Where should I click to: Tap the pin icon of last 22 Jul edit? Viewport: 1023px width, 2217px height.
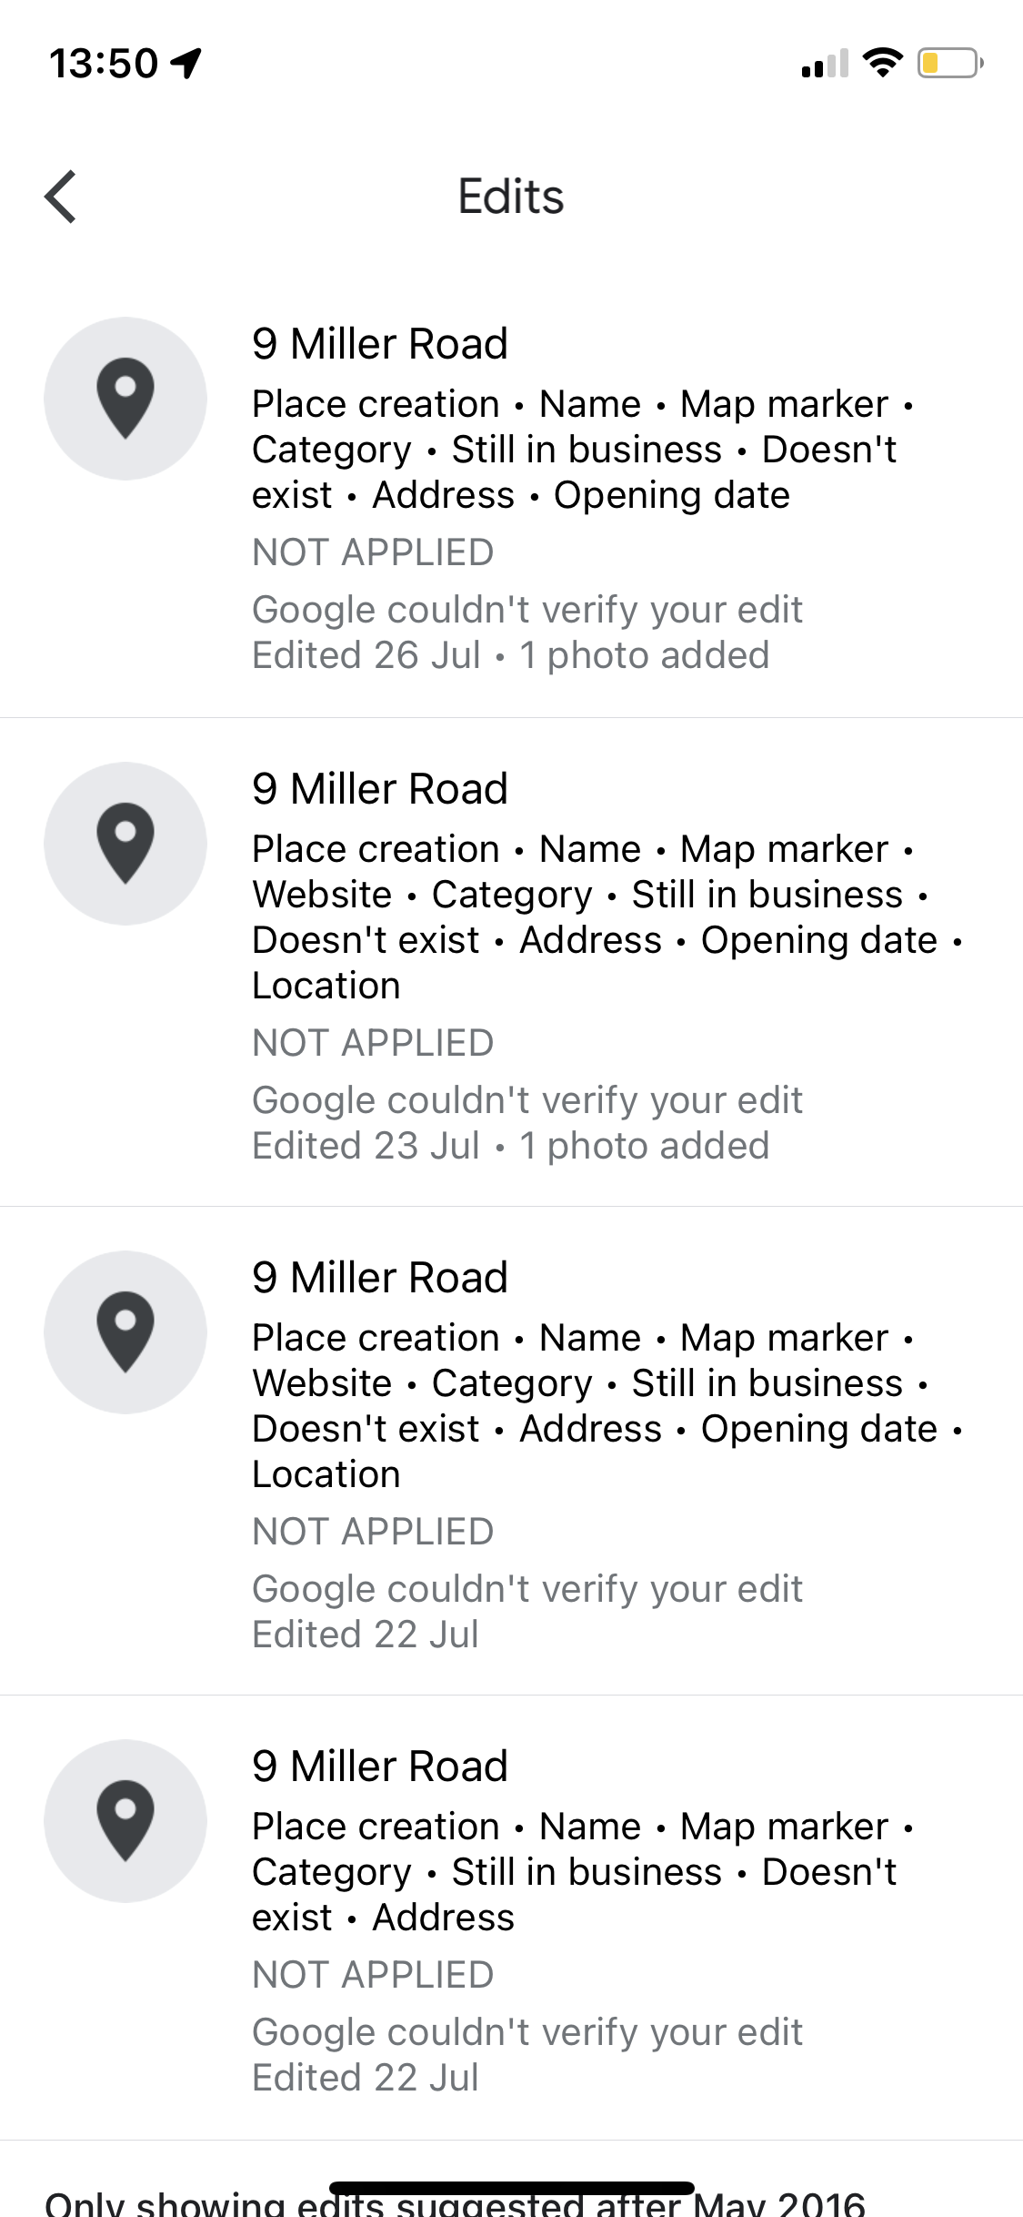tap(125, 1821)
